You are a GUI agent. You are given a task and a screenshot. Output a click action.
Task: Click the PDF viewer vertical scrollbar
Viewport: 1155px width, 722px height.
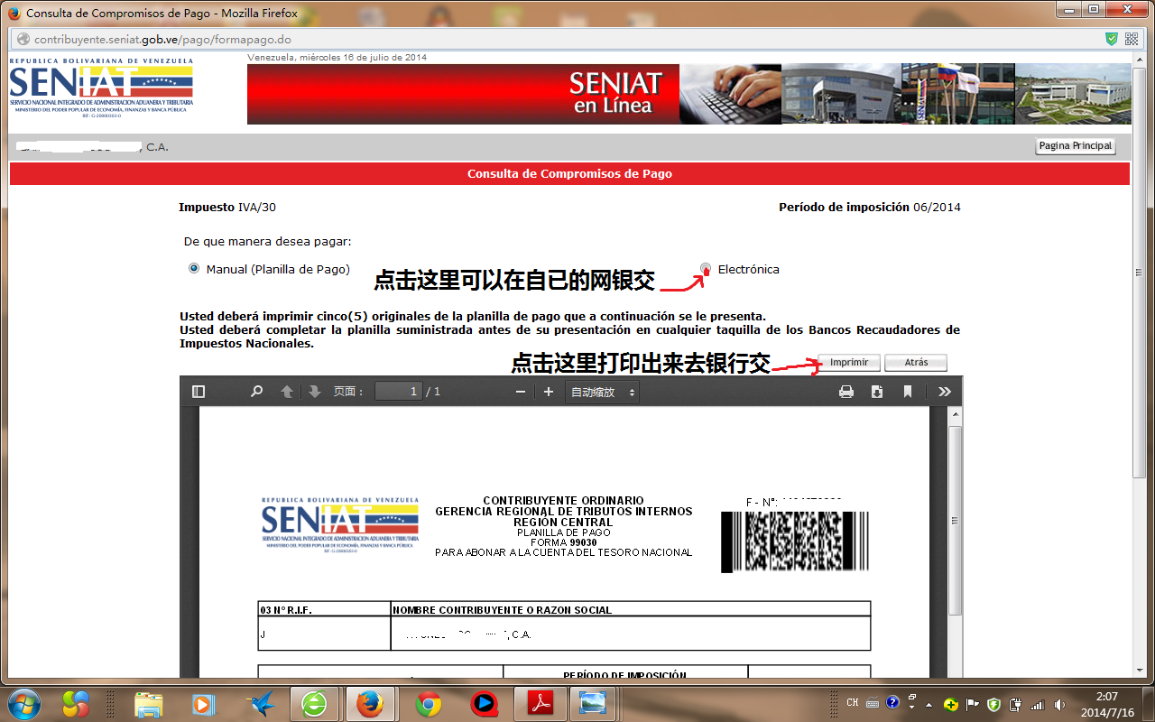[956, 521]
